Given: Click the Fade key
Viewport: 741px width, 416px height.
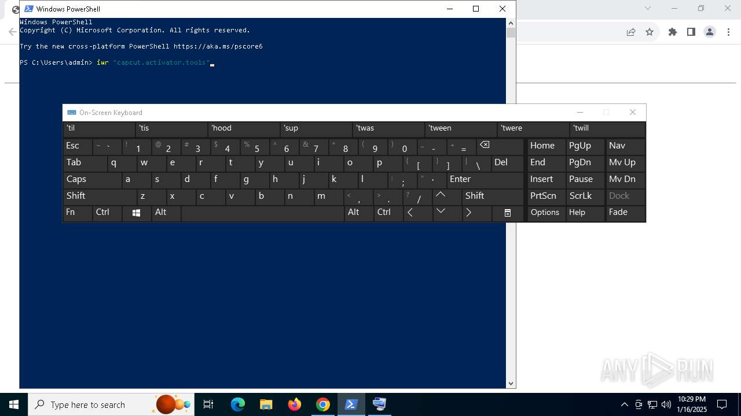Looking at the screenshot, I should pyautogui.click(x=625, y=213).
